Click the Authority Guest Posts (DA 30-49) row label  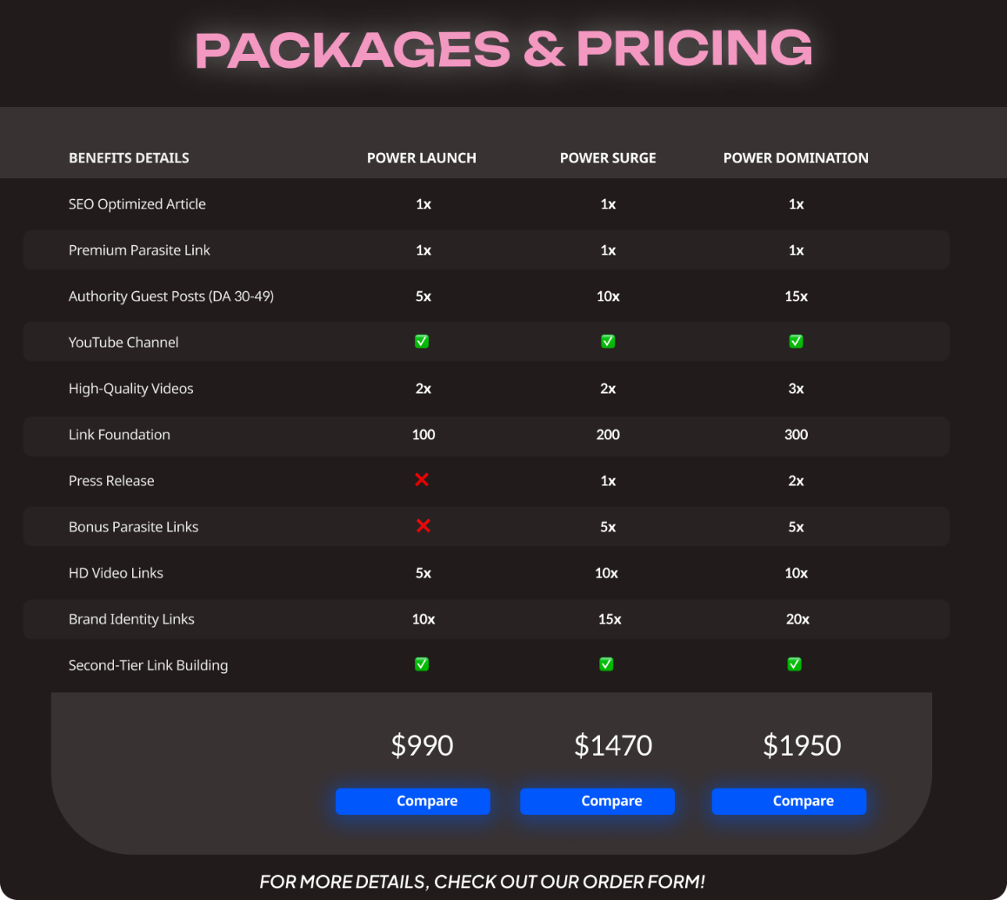[x=171, y=297]
